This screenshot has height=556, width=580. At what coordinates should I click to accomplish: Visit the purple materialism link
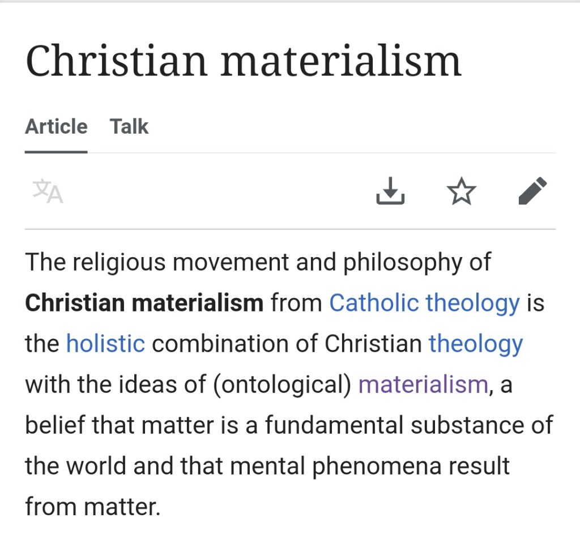tap(423, 385)
